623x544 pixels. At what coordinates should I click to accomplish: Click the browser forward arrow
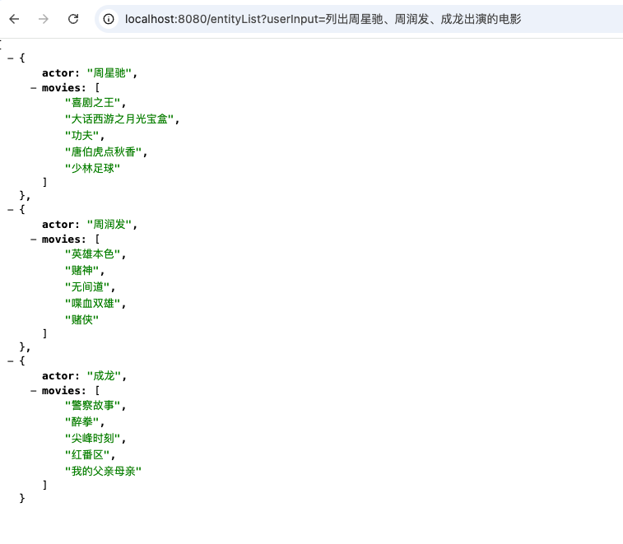click(44, 19)
